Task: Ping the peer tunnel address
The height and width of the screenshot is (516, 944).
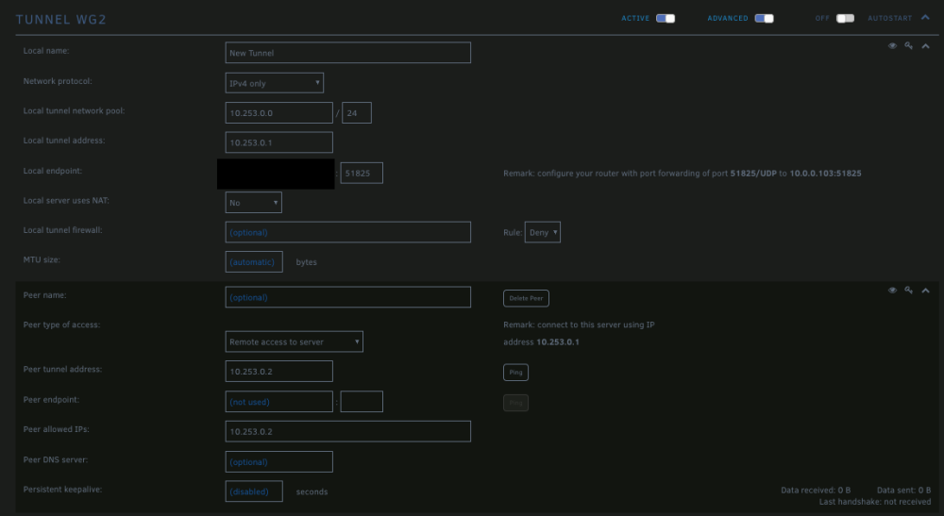Action: [516, 373]
